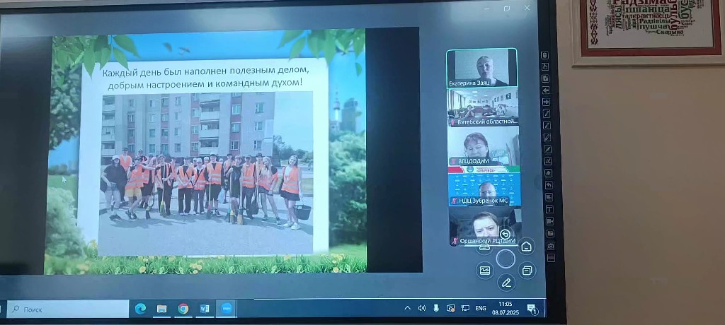
Task: Tap the floating pen annotation button
Action: tap(506, 283)
